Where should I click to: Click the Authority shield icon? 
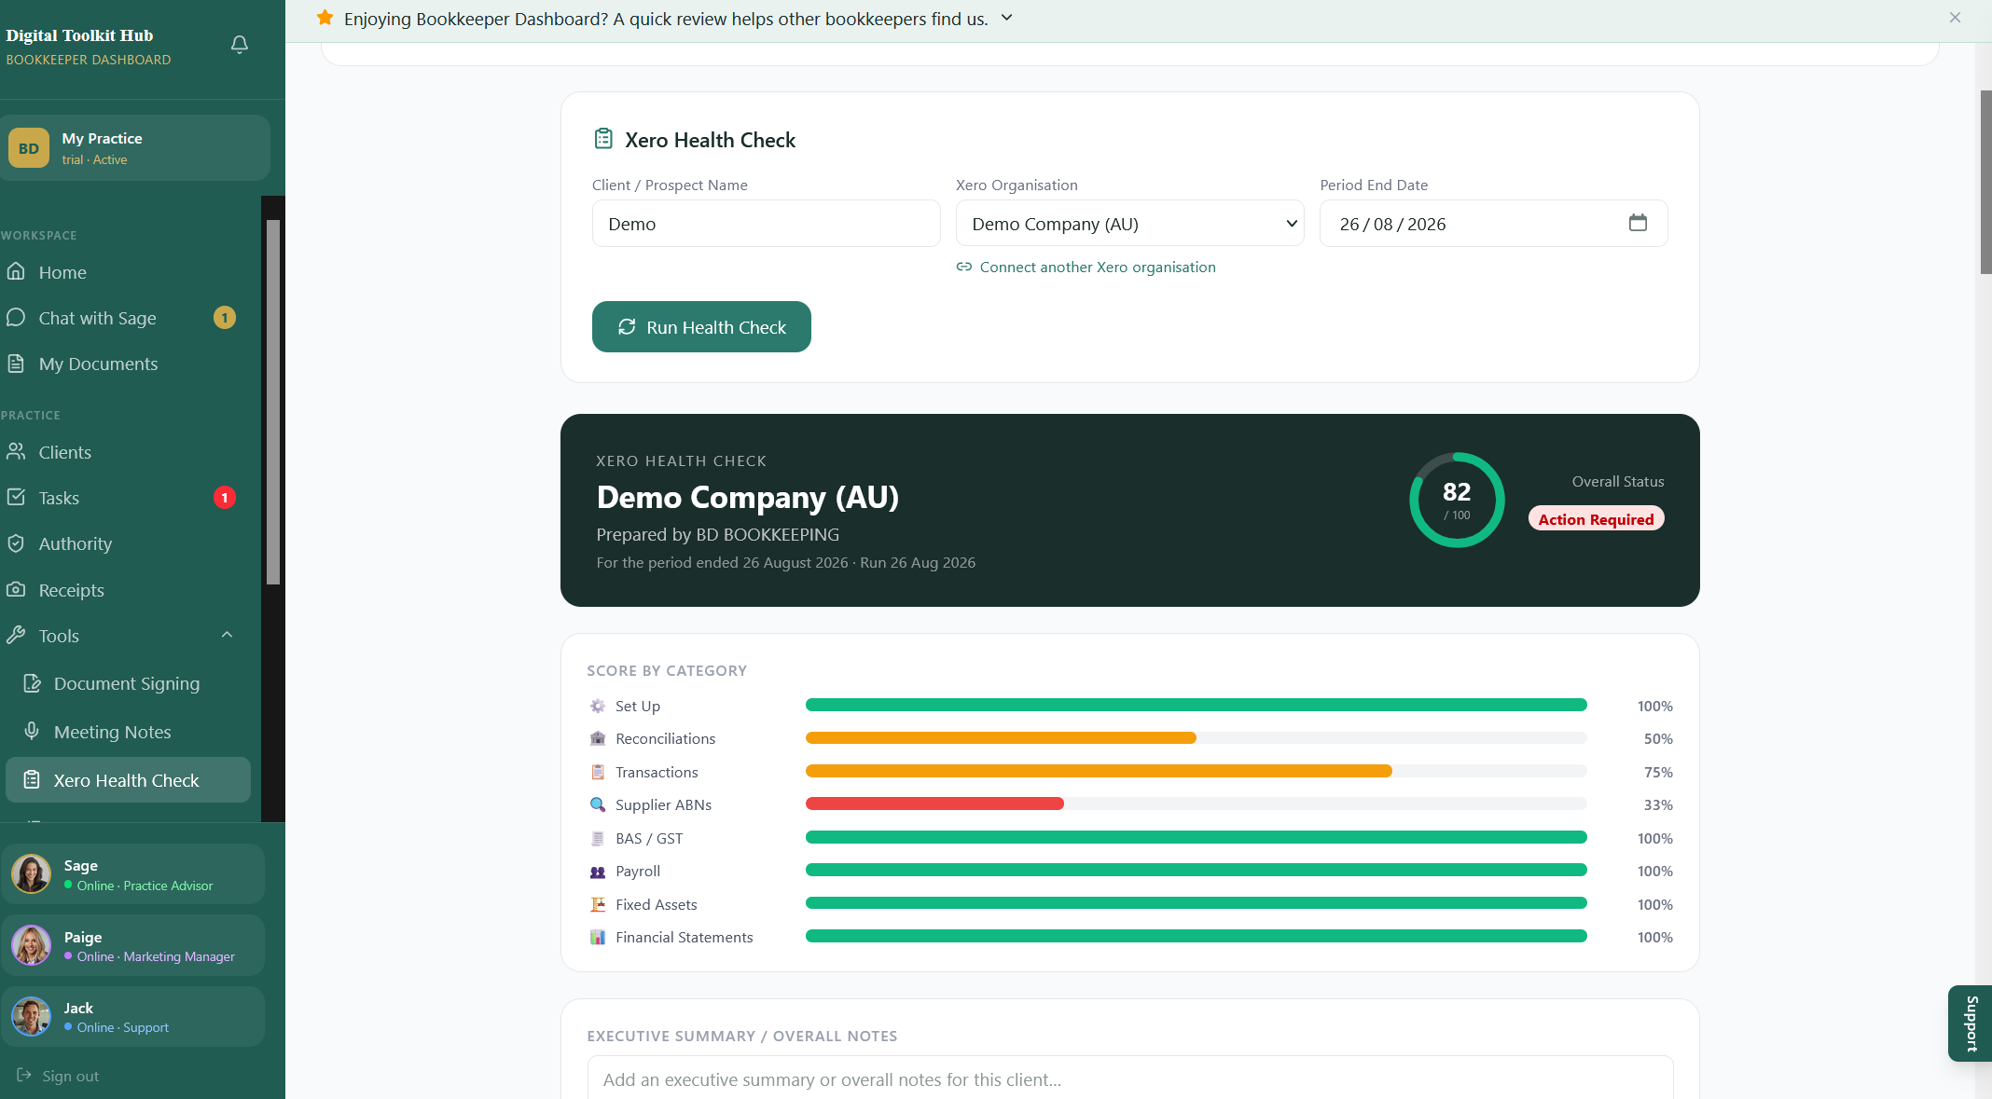[16, 543]
